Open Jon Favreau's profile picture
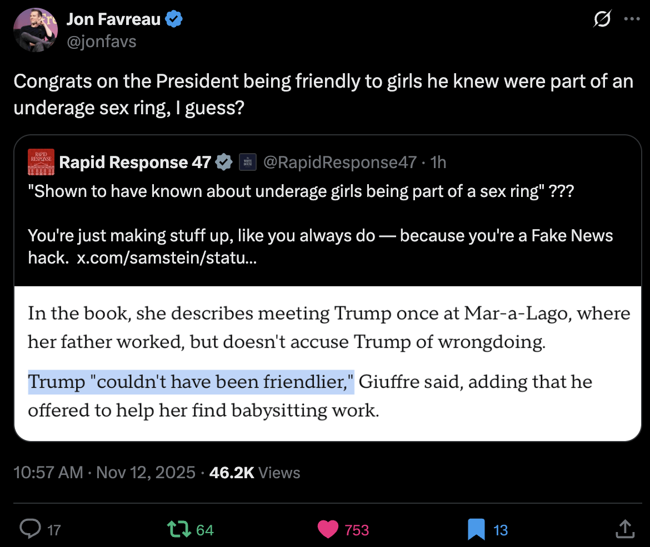650x547 pixels. [x=35, y=30]
